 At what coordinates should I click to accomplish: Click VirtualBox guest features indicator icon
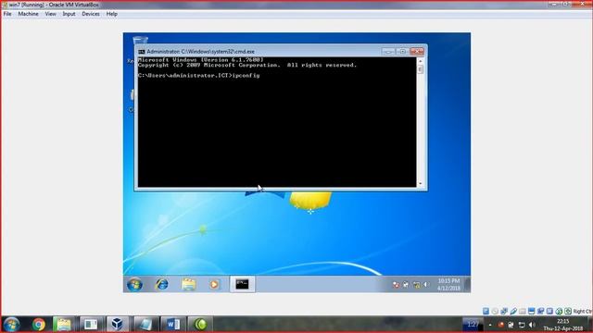549,311
